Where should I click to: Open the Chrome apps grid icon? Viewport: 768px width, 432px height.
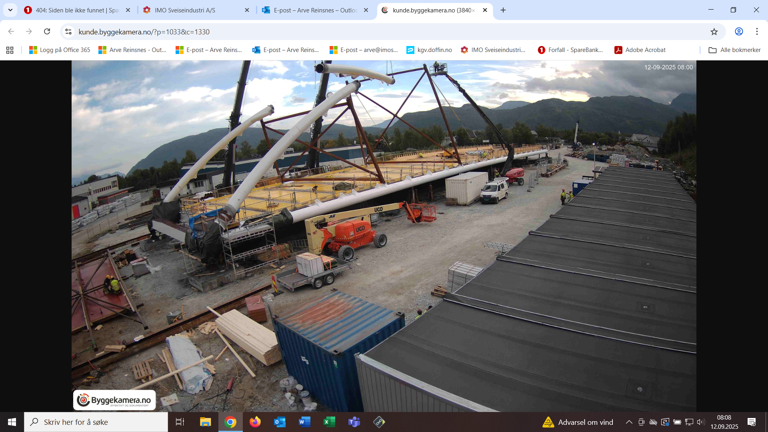[x=10, y=50]
